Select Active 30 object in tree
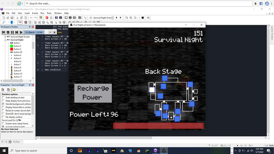Viewport: 274px width, 154px height. click(x=18, y=52)
